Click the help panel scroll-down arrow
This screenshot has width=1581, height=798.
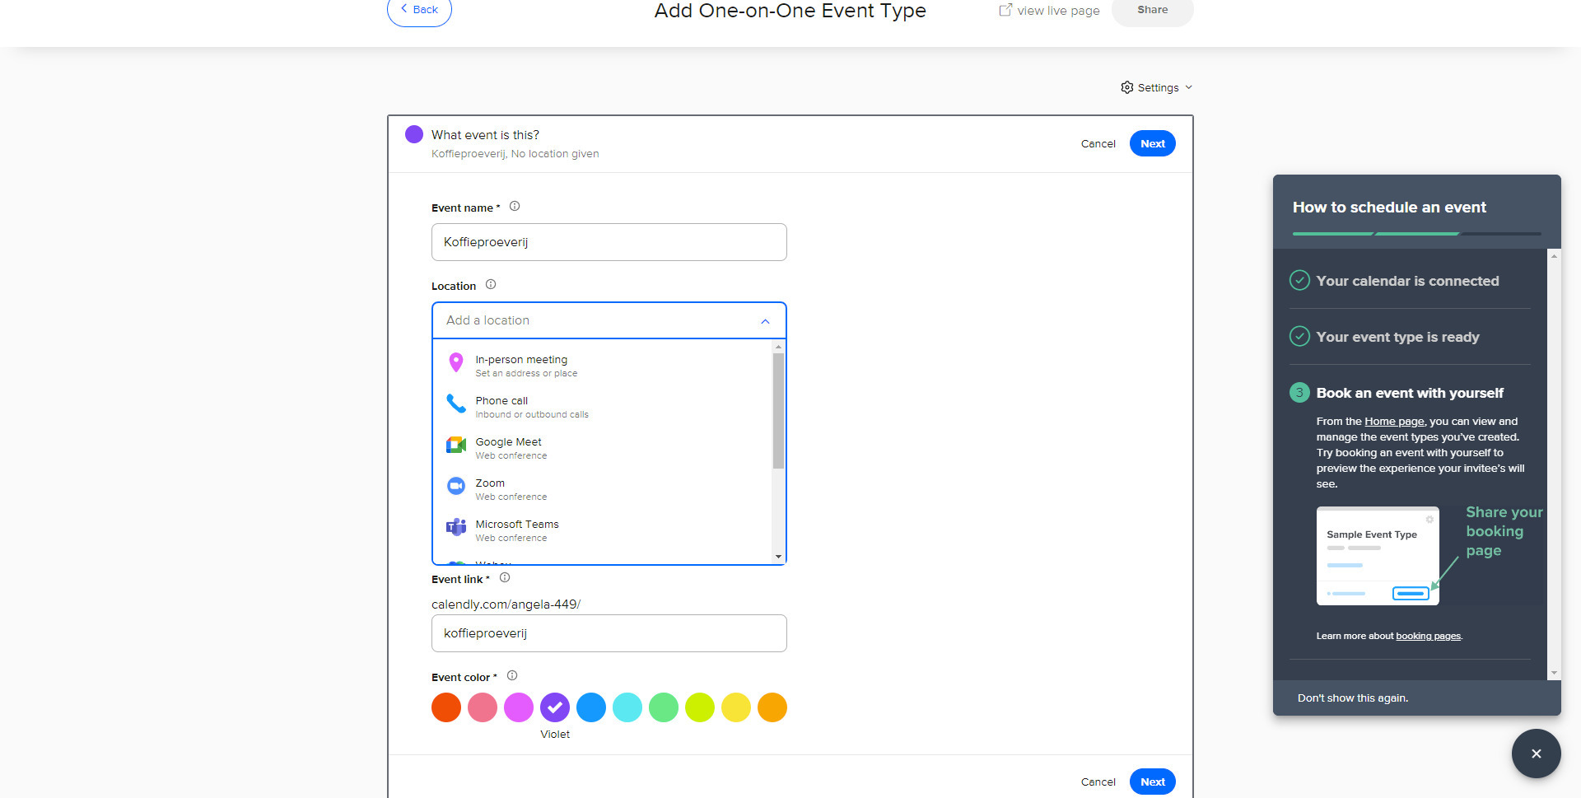(1554, 673)
